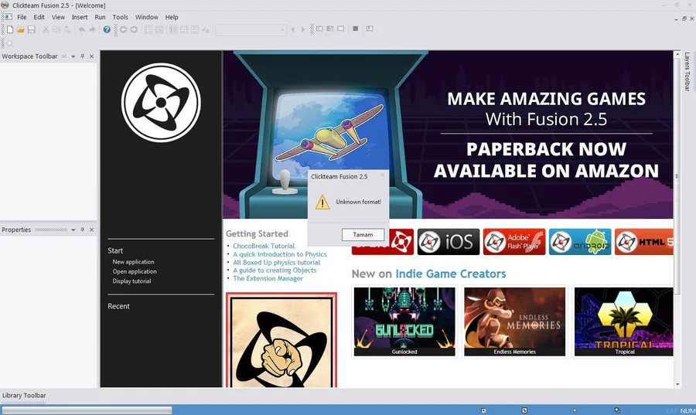Open All Boxed Up physics tutorial link
The height and width of the screenshot is (415, 696).
[x=277, y=263]
